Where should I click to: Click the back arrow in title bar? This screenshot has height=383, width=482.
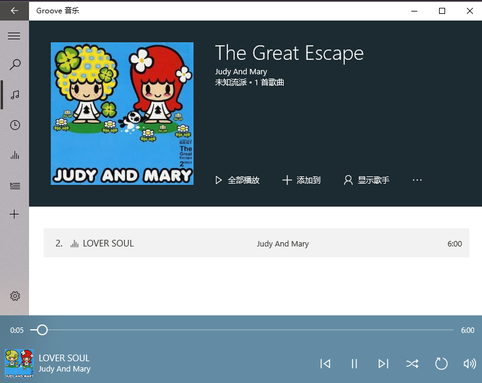click(15, 11)
